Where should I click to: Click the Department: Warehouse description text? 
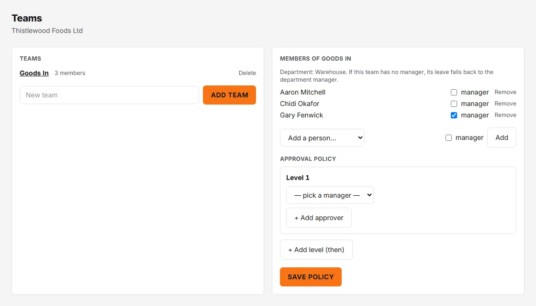[386, 76]
